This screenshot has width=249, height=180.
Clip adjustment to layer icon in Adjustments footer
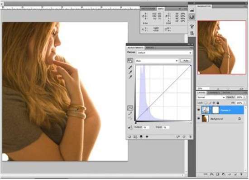(141, 136)
